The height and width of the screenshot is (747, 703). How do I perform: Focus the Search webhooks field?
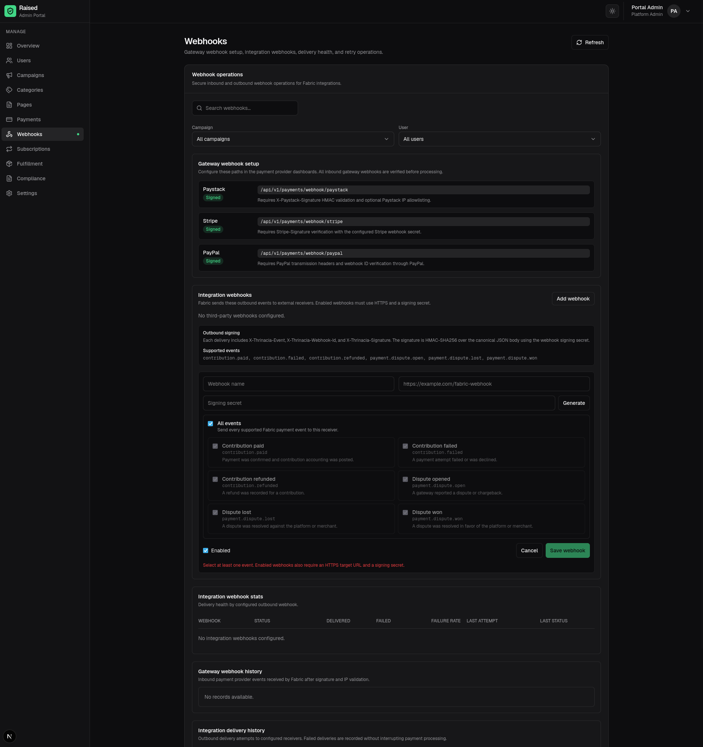click(245, 108)
